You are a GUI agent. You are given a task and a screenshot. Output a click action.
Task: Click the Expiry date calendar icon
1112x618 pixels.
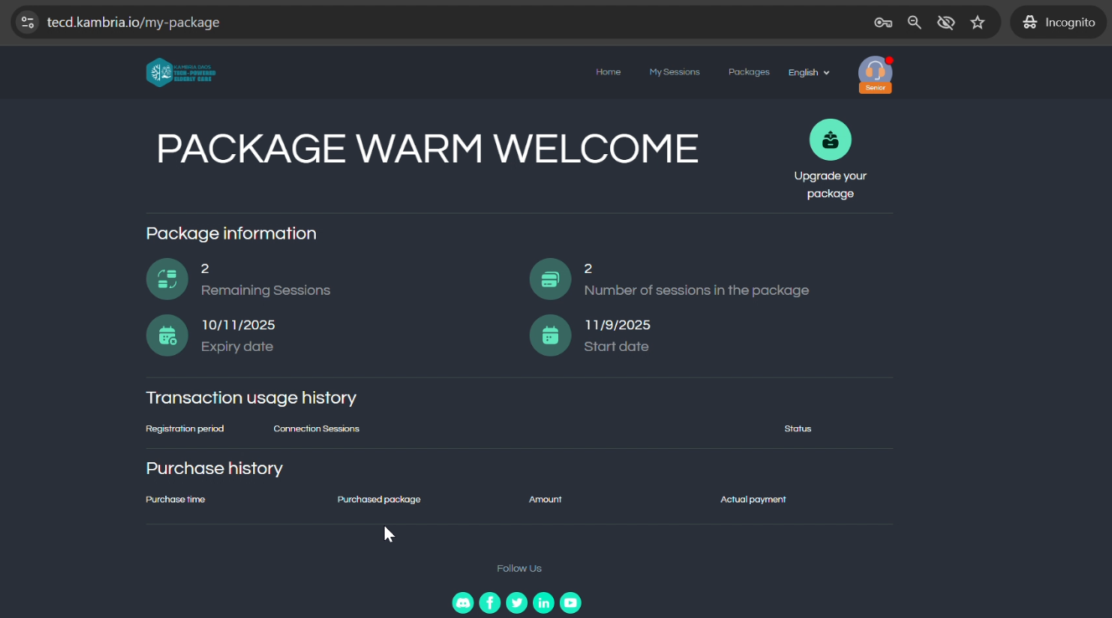[x=168, y=335]
